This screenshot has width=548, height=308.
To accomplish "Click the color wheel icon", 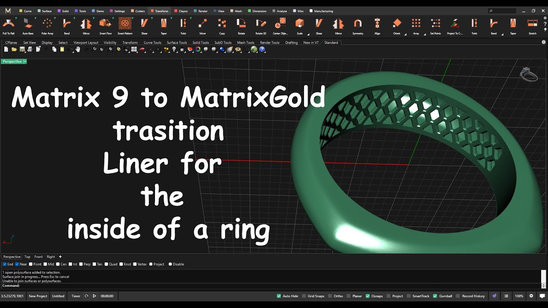I will click(x=198, y=50).
